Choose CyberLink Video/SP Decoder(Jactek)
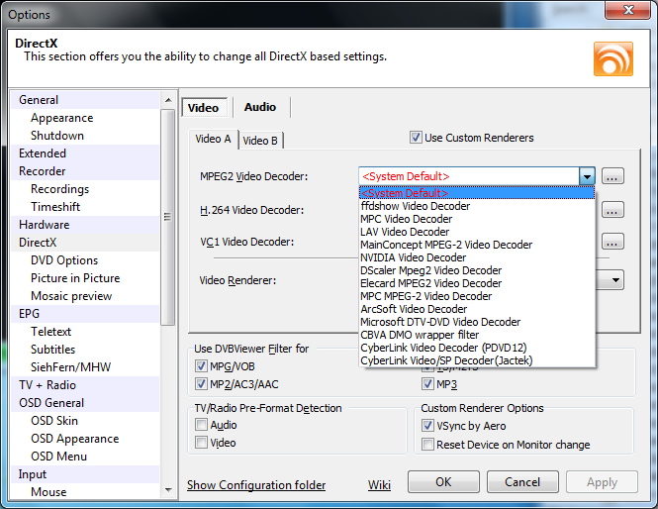658x509 pixels. click(x=477, y=360)
